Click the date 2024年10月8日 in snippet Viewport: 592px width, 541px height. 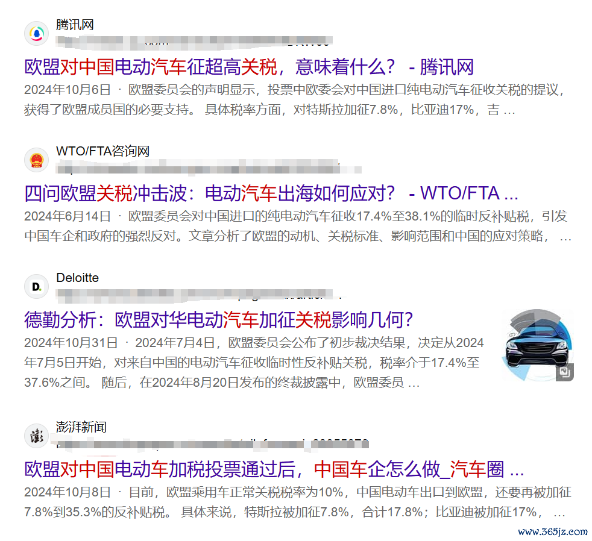coord(67,492)
